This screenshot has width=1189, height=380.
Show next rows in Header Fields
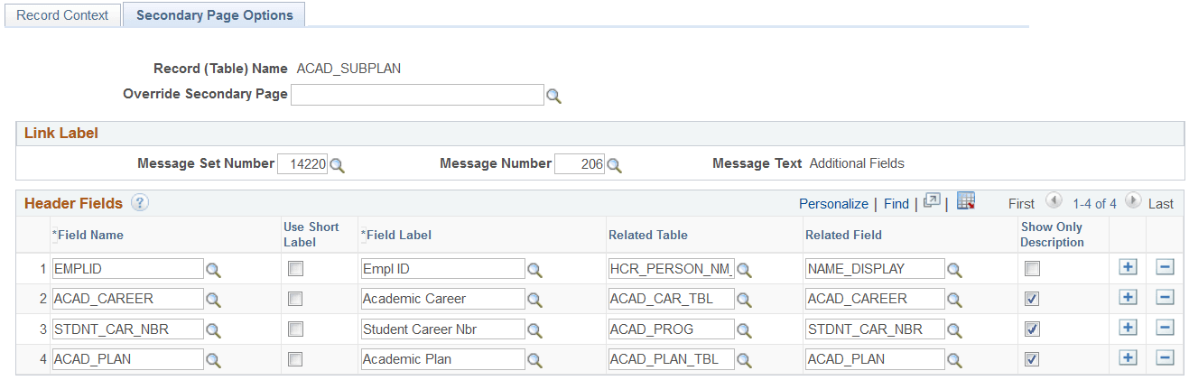[x=1133, y=202]
